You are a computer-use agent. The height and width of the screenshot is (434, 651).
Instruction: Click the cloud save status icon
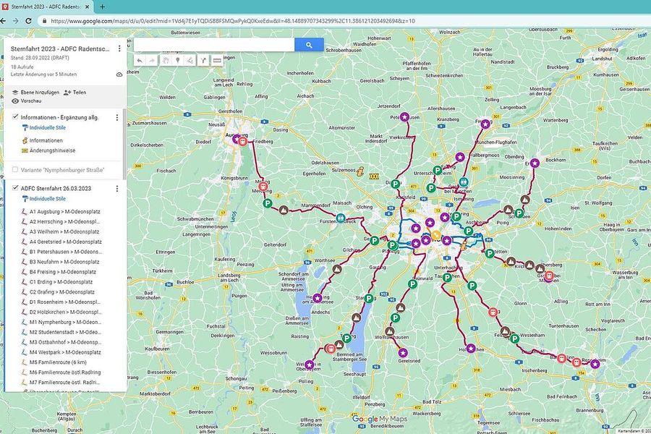pos(119,75)
